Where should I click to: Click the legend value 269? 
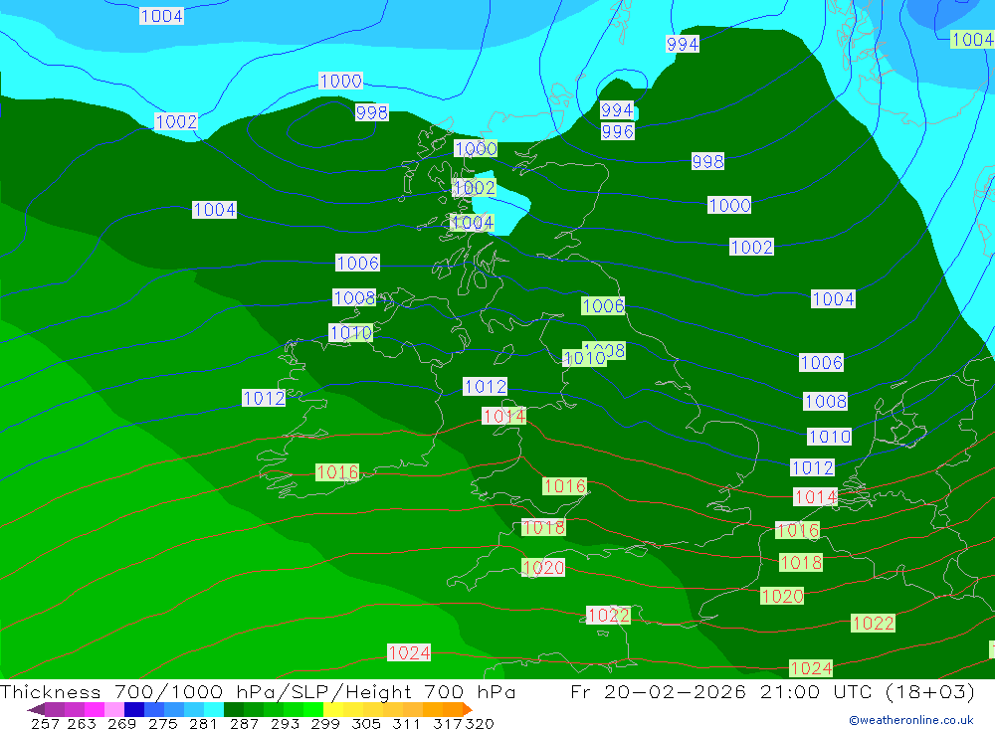(121, 724)
